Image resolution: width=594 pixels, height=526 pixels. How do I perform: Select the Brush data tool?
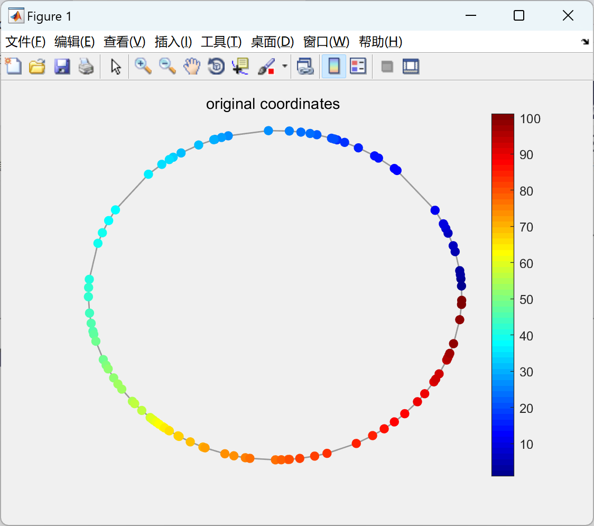pos(266,66)
